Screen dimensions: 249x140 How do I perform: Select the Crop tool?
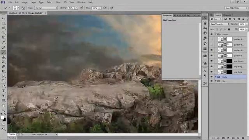(4, 38)
